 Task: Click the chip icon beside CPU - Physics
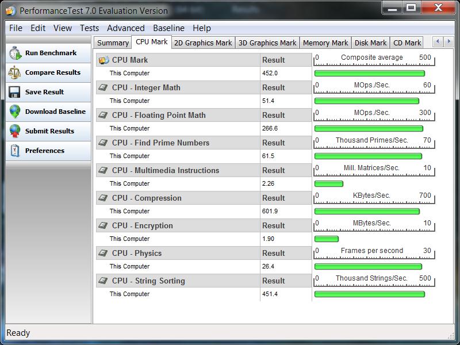tap(103, 253)
